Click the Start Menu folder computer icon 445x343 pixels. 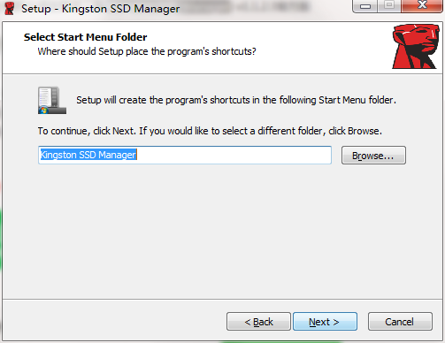(x=52, y=100)
